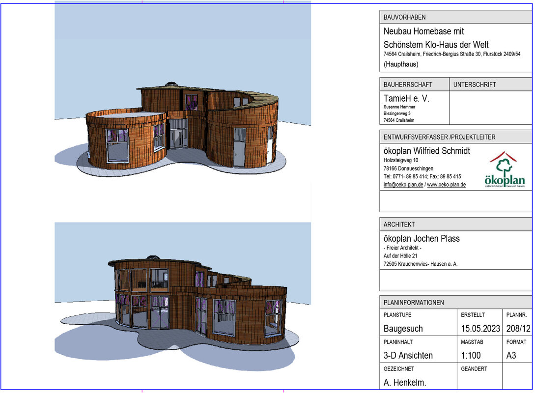The height and width of the screenshot is (393, 535).
Task: Click the Bauvorhaben section header
Action: point(404,17)
